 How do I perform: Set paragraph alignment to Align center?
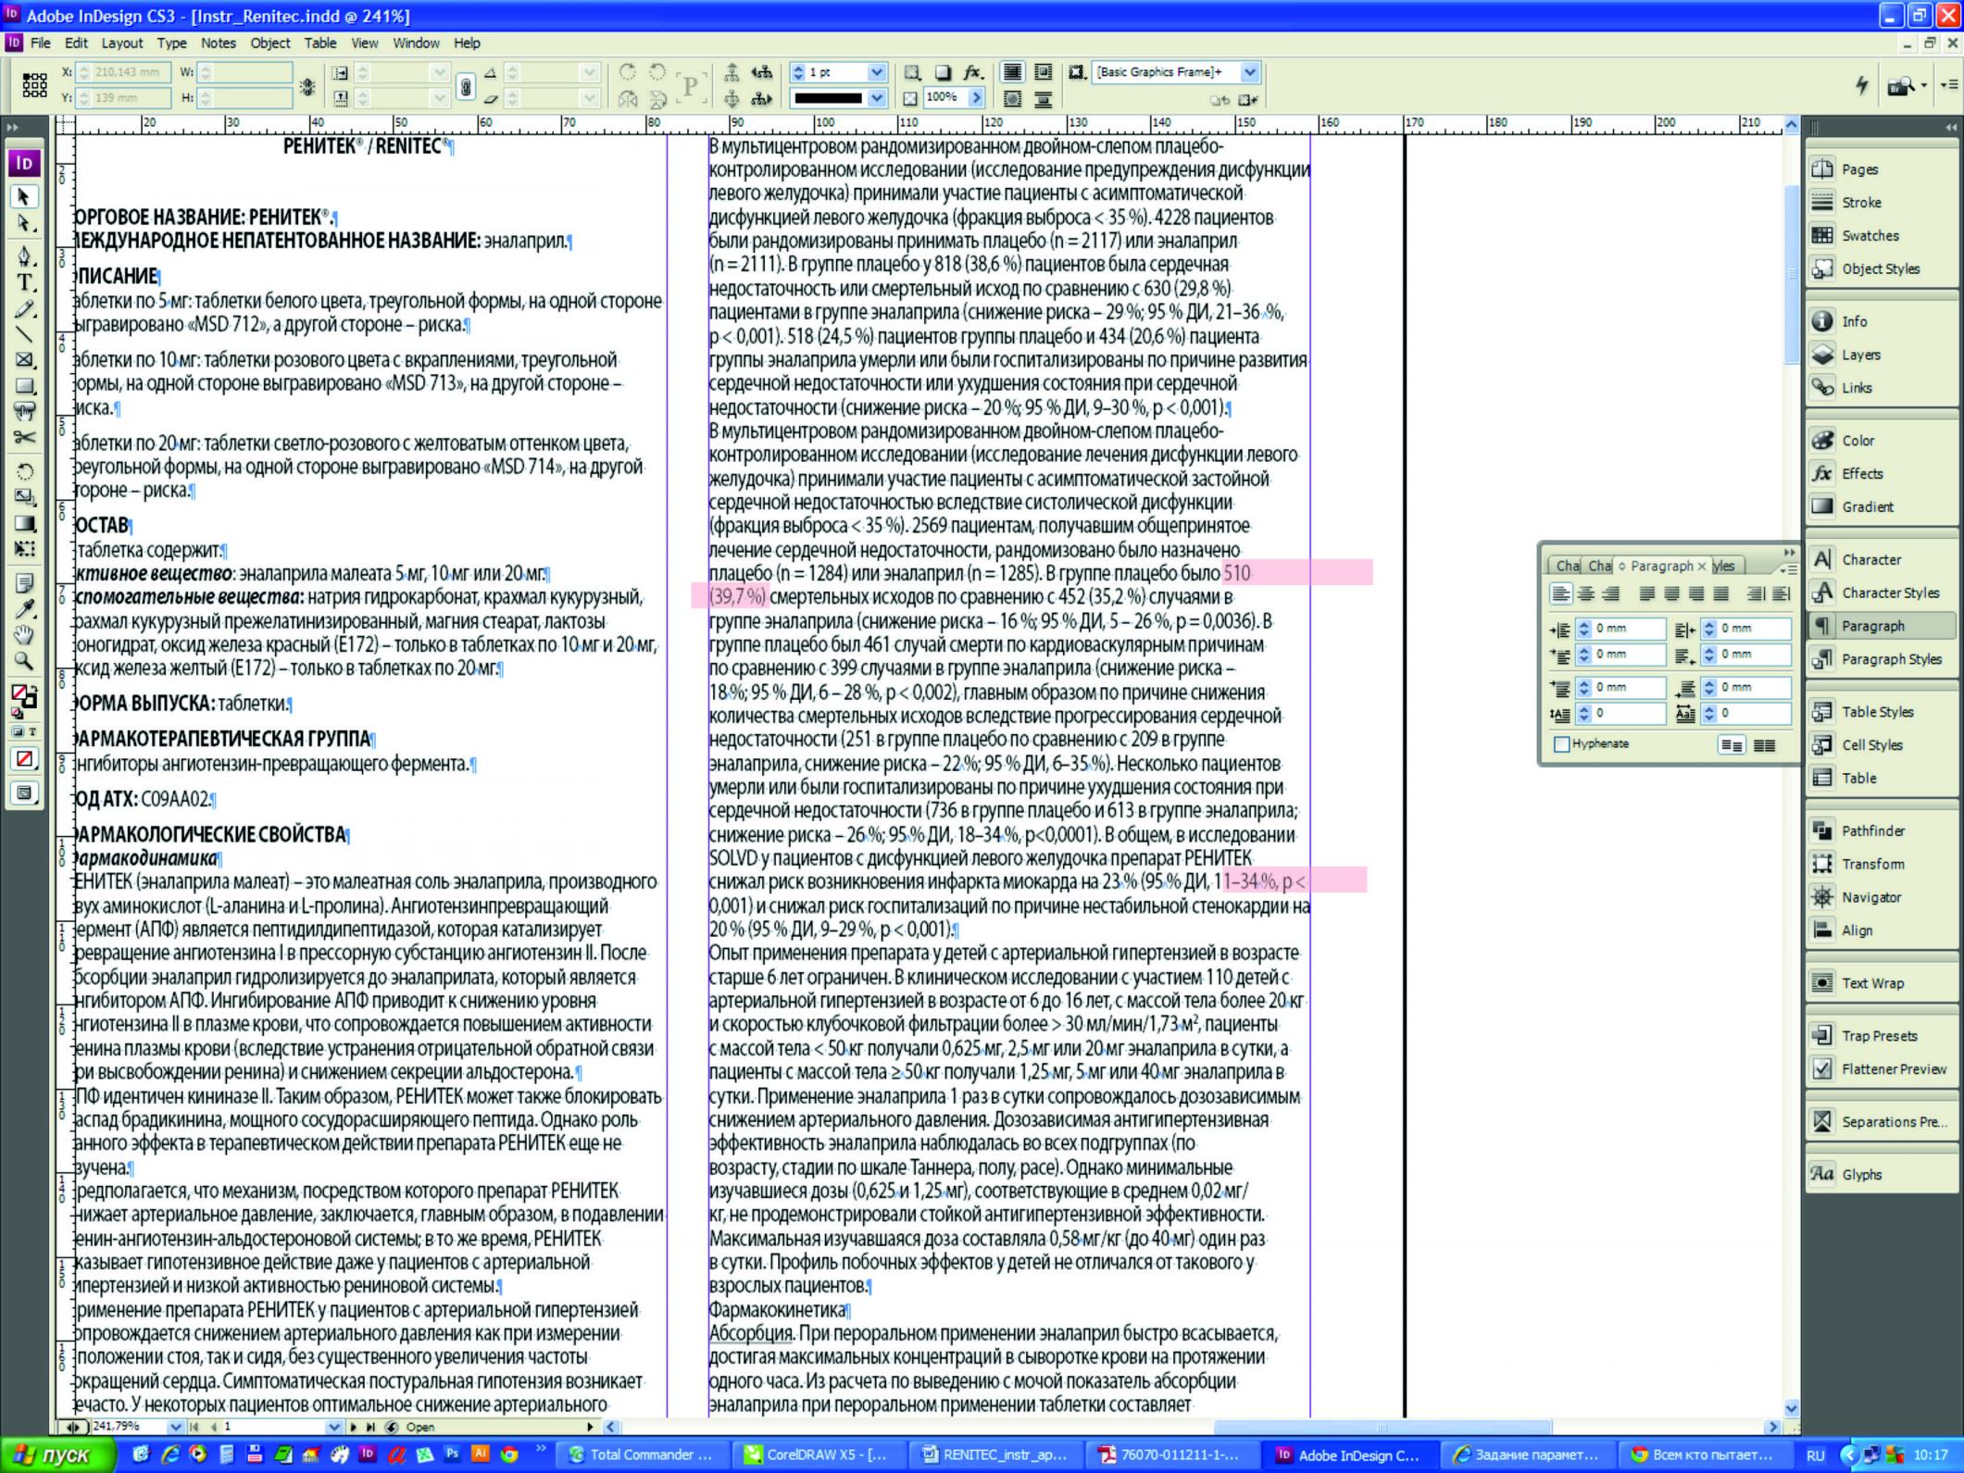pos(1586,594)
